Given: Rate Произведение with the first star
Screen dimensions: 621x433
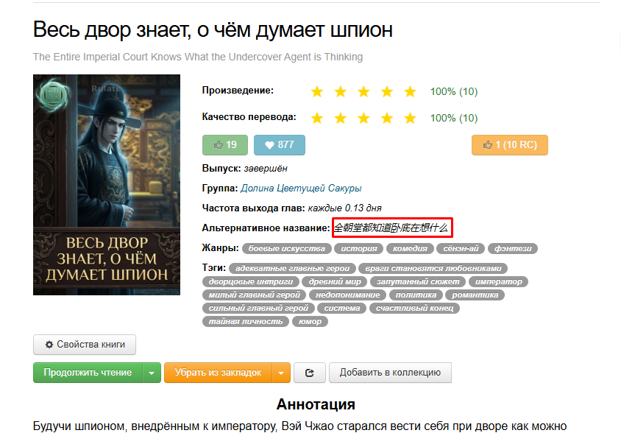Looking at the screenshot, I should click(x=316, y=91).
